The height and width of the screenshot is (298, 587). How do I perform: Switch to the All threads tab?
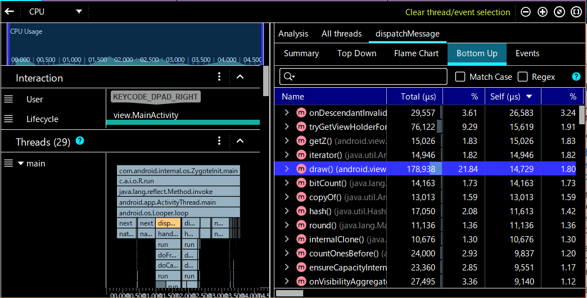coord(341,34)
